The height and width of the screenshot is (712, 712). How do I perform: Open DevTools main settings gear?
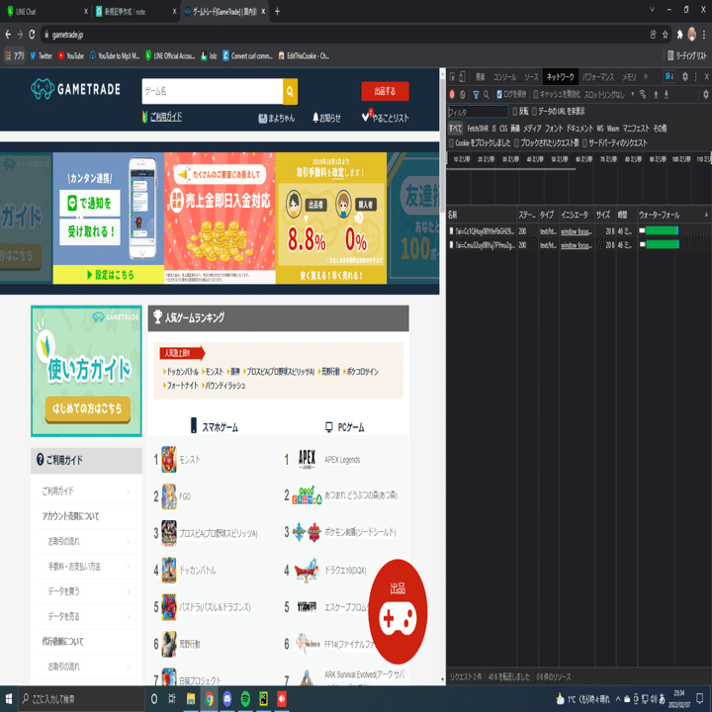685,77
